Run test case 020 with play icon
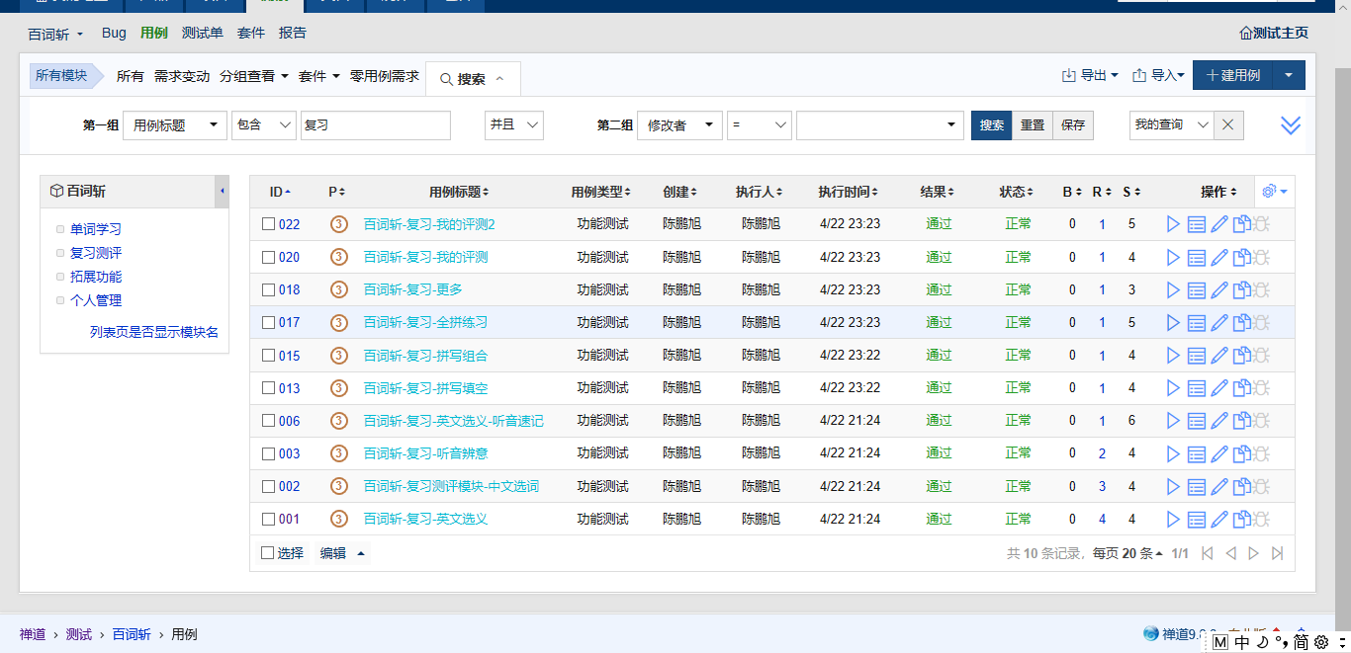Screen dimensions: 1351x653 1174,257
